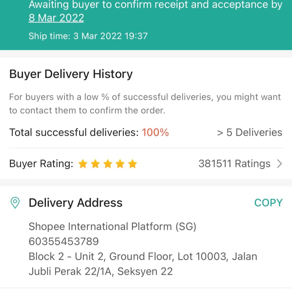This screenshot has width=292, height=292.
Task: Tap the red 100% successful deliveries value
Action: [x=155, y=132]
